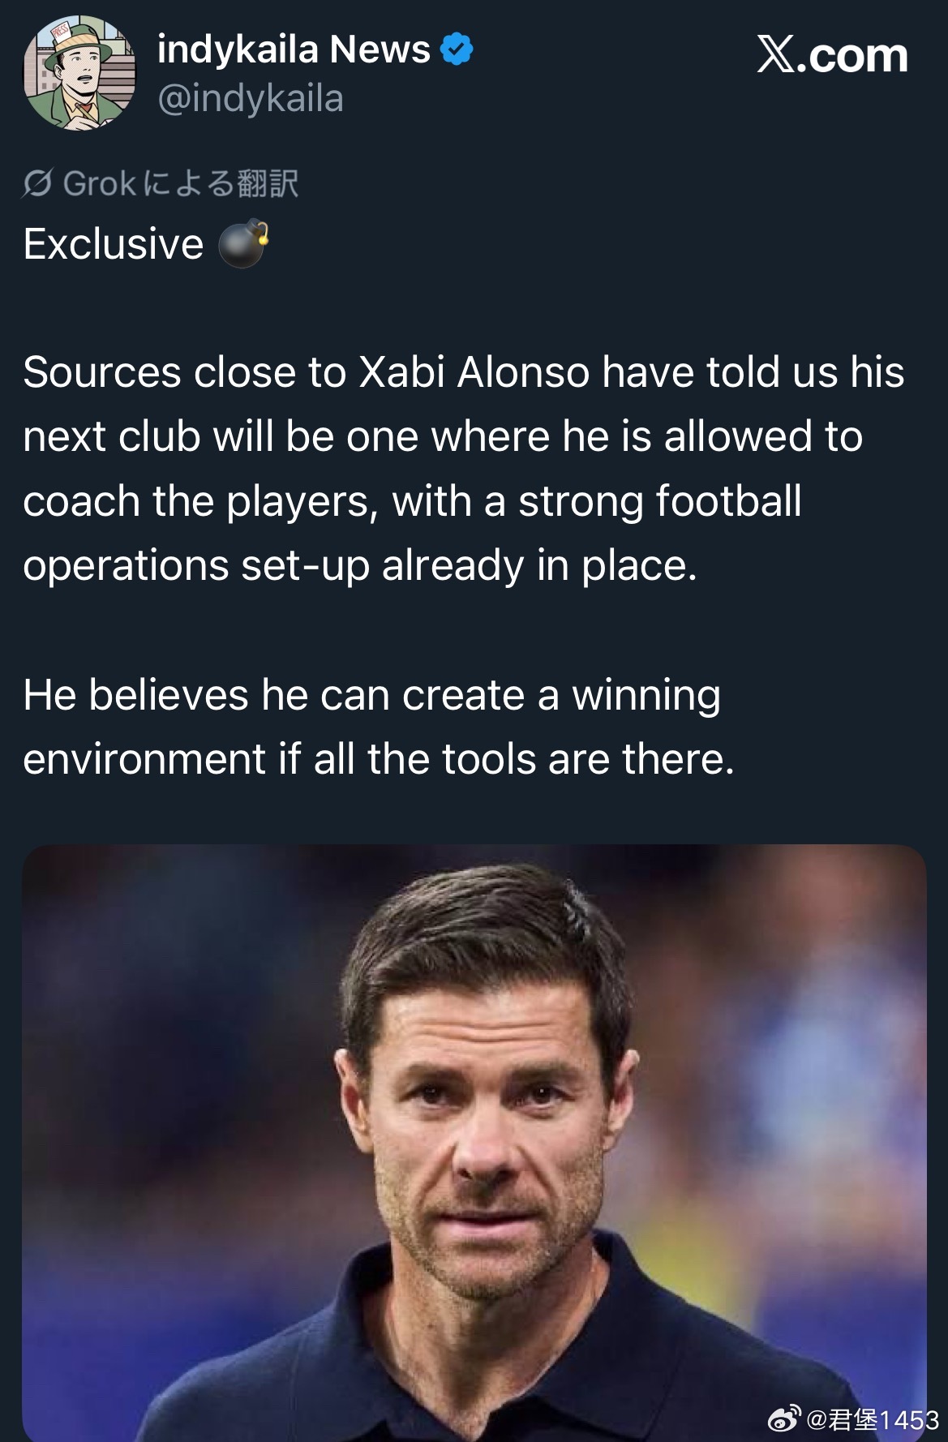This screenshot has width=948, height=1442.
Task: Open the "indykaila News" display name
Action: click(x=294, y=49)
